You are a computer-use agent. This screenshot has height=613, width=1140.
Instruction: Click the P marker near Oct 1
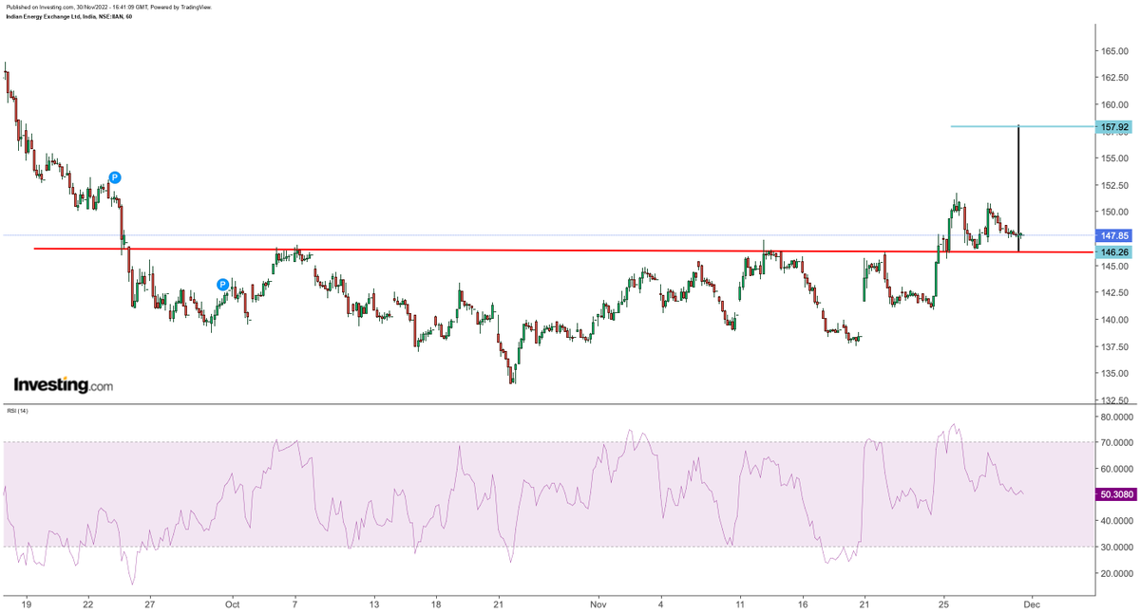[x=222, y=284]
